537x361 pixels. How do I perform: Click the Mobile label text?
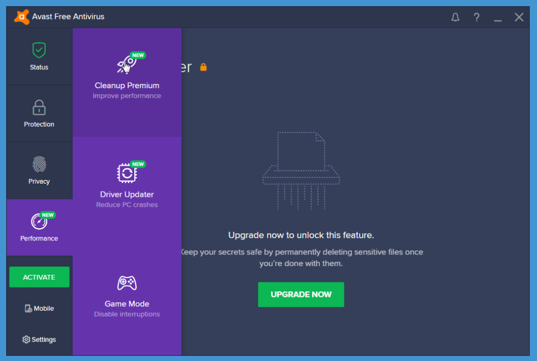pyautogui.click(x=44, y=308)
